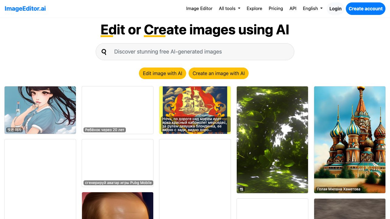Click Create an image with AI button
This screenshot has height=219, width=390.
[218, 73]
